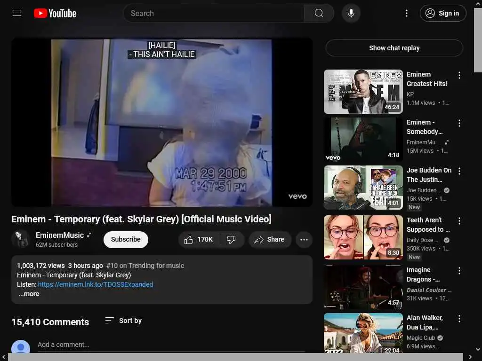Click the vertical page scrollbar

478,41
